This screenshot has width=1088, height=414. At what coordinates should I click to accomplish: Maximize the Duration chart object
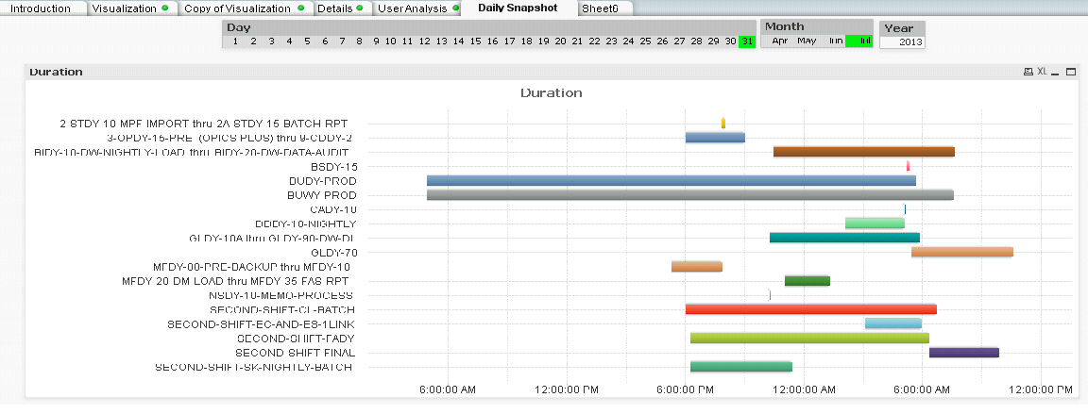pos(1071,72)
